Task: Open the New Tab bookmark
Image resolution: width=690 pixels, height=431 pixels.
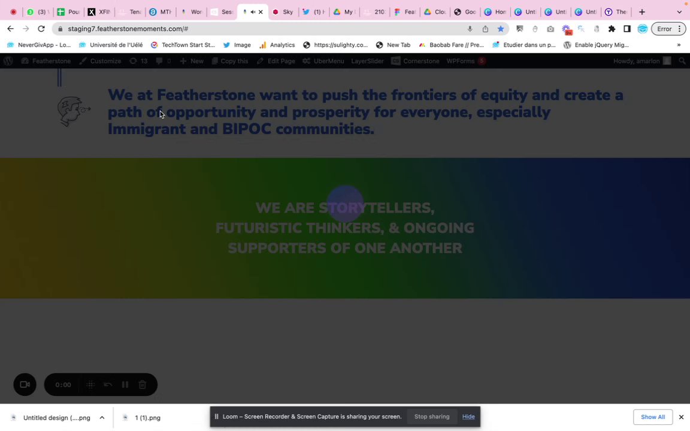Action: click(393, 45)
